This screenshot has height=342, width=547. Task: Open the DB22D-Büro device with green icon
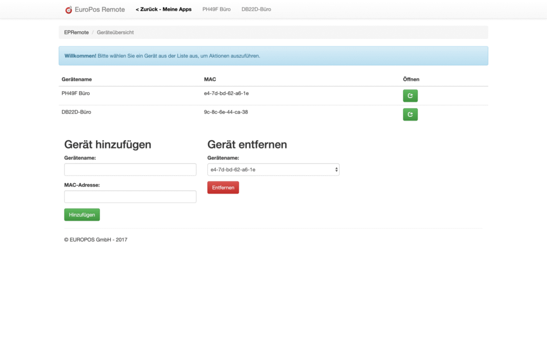tap(410, 115)
